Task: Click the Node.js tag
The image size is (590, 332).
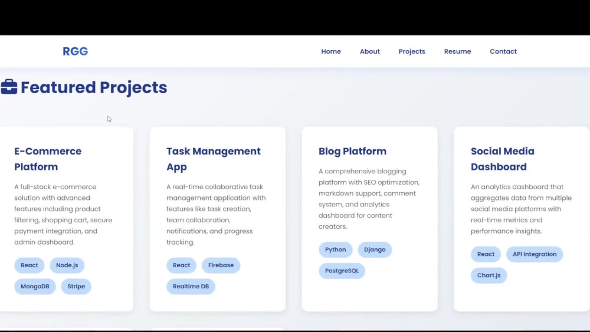Action: pos(67,265)
